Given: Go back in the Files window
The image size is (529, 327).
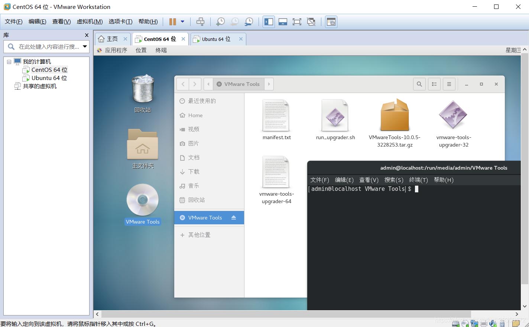Looking at the screenshot, I should pyautogui.click(x=183, y=84).
